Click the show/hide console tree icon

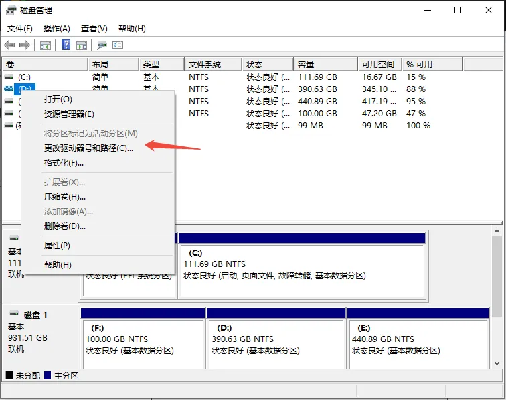tap(46, 45)
